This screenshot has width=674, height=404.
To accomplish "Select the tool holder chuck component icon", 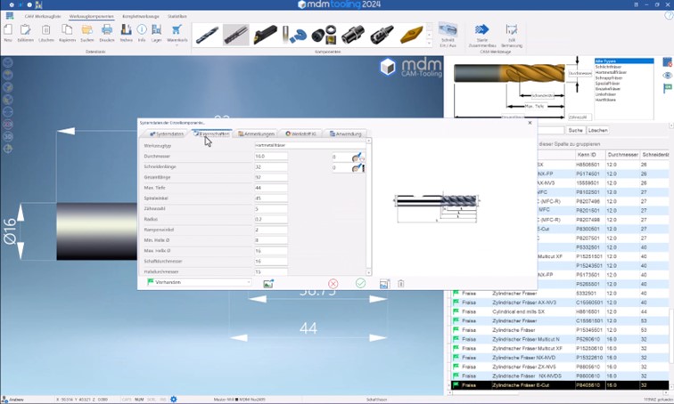I will [x=353, y=35].
